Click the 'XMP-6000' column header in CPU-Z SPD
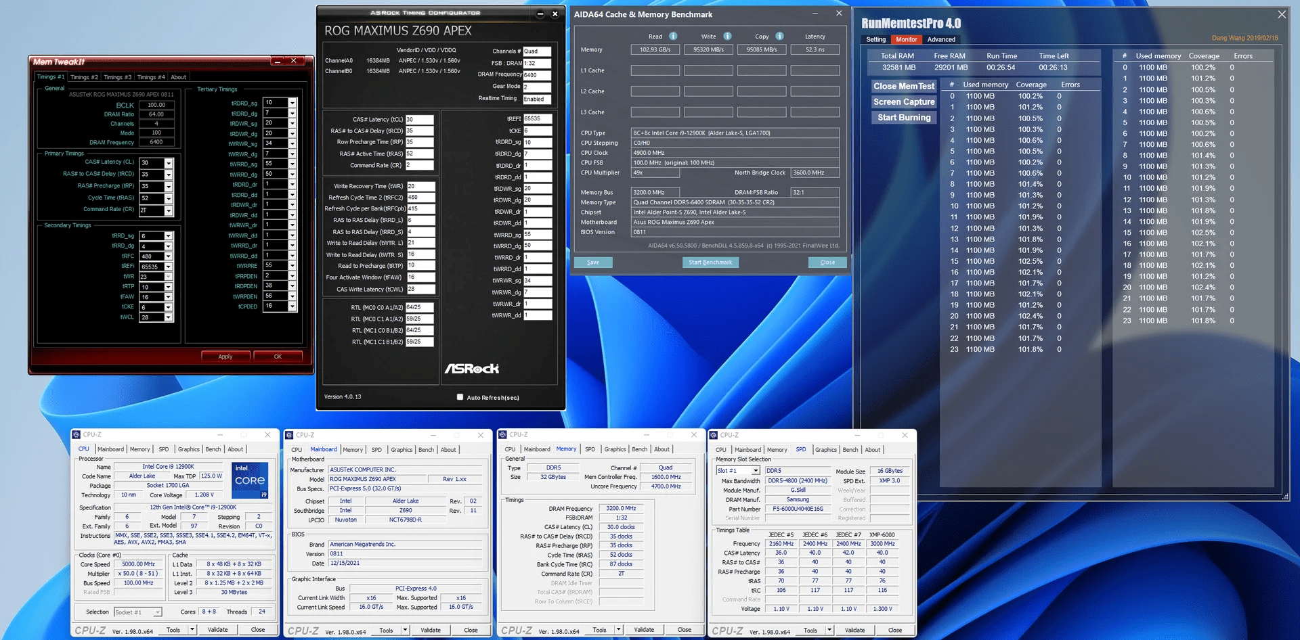The width and height of the screenshot is (1300, 640). (x=882, y=535)
